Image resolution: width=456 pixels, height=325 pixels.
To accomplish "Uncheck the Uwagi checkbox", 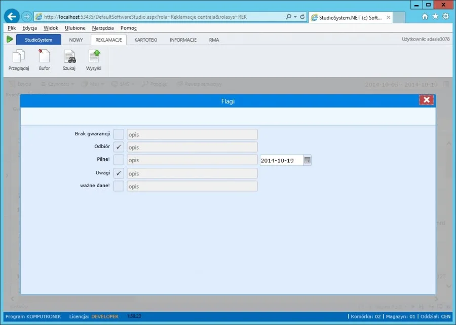I will coord(119,173).
